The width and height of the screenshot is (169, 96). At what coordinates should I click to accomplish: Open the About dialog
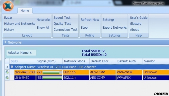point(134,30)
